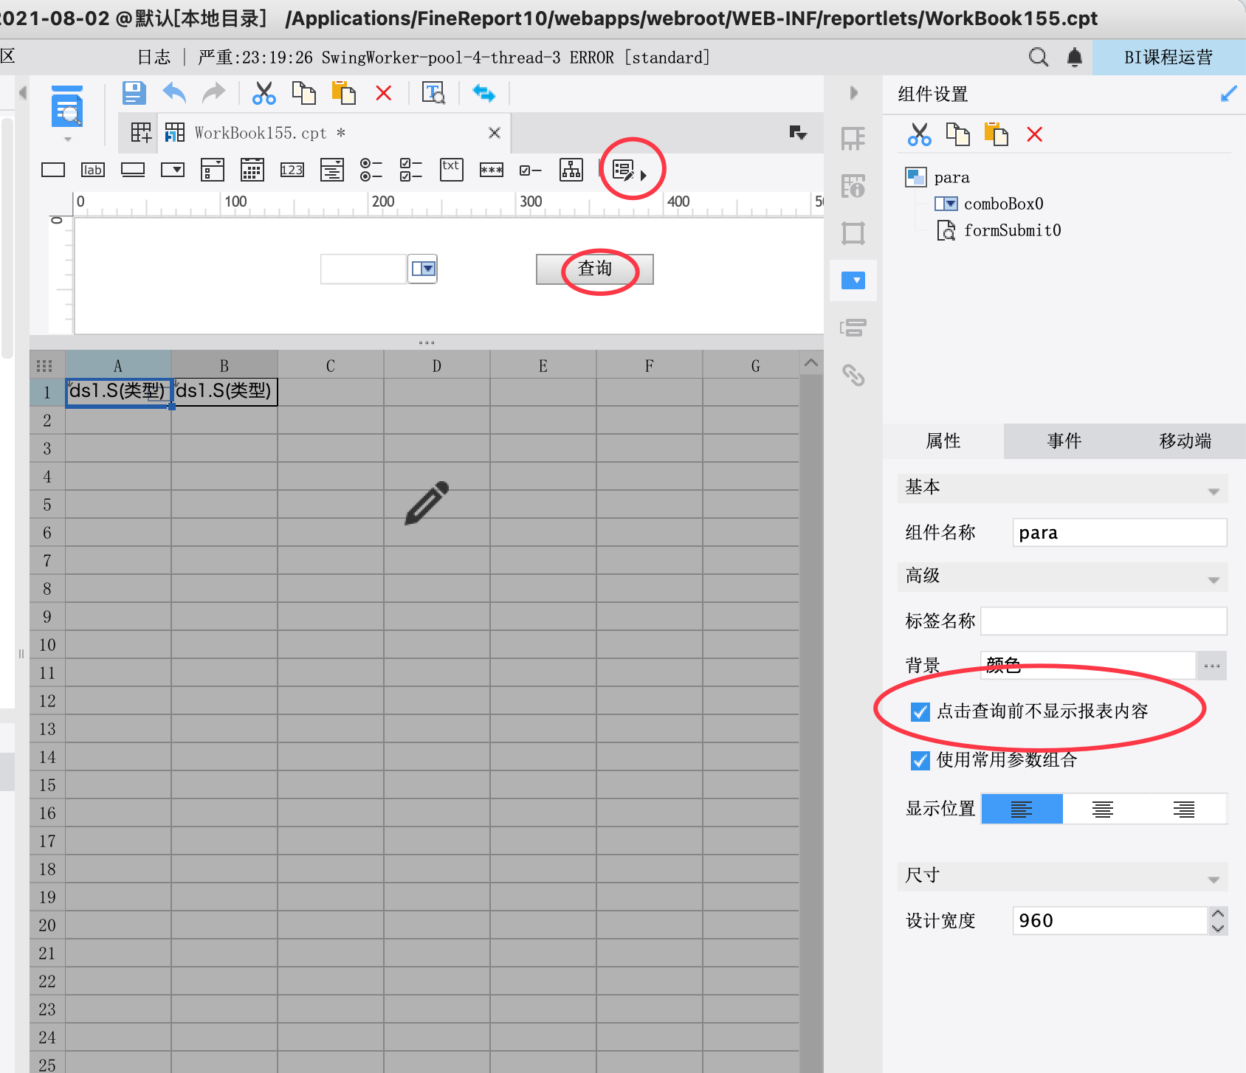Select the date calendar widget tool
Viewport: 1246px width, 1073px height.
click(252, 170)
